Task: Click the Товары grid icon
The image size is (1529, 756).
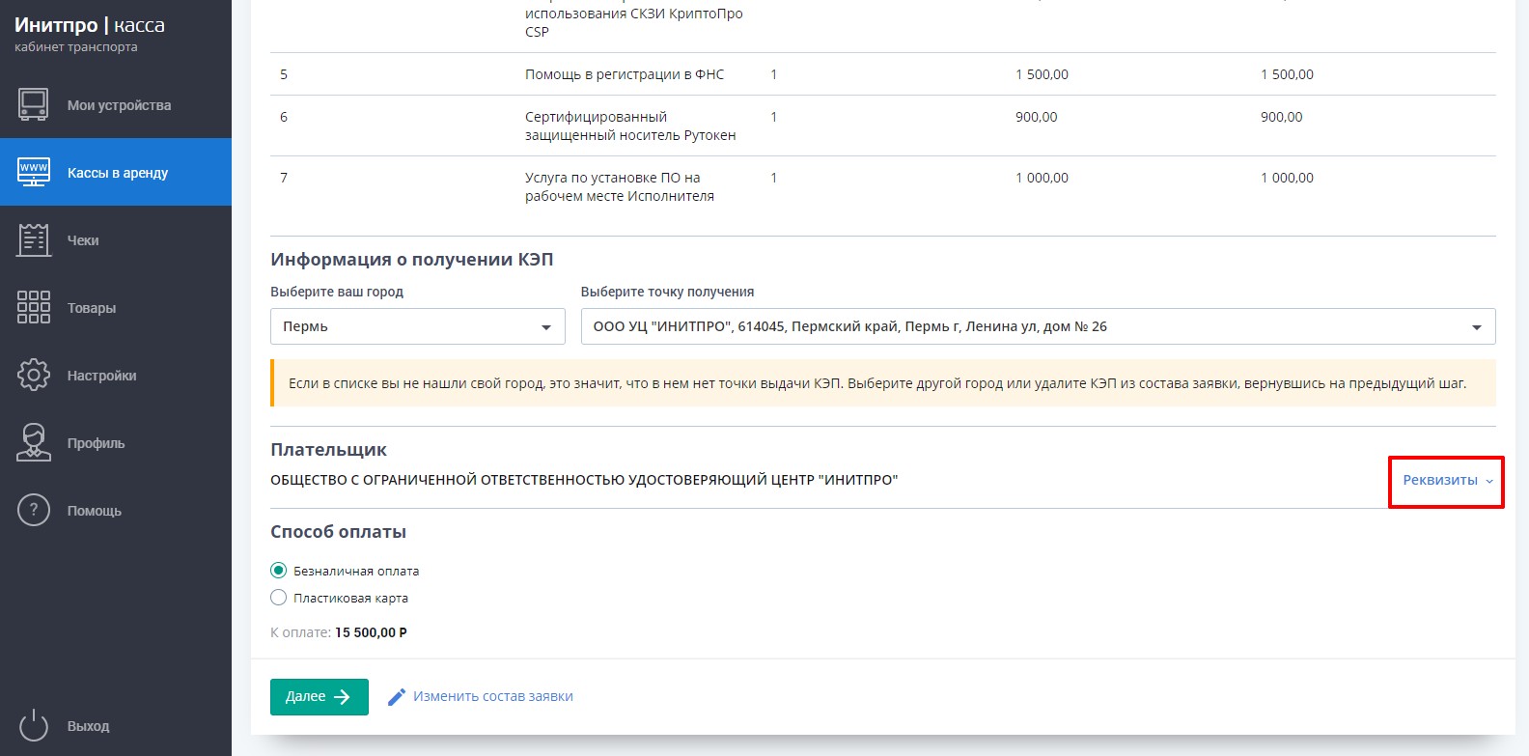Action: click(x=34, y=307)
